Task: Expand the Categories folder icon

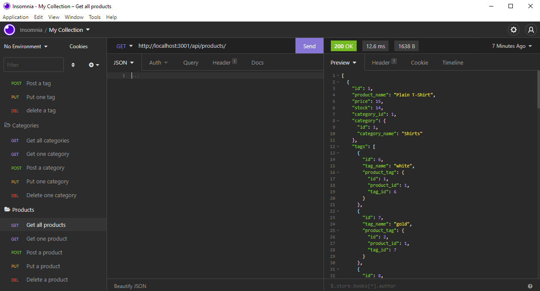Action: [x=7, y=125]
